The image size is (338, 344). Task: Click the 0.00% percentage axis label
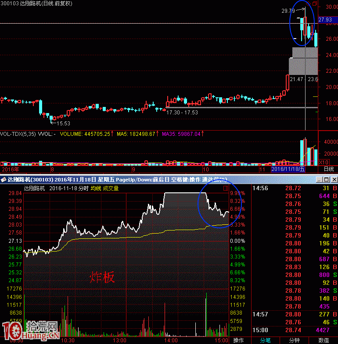(x=237, y=241)
